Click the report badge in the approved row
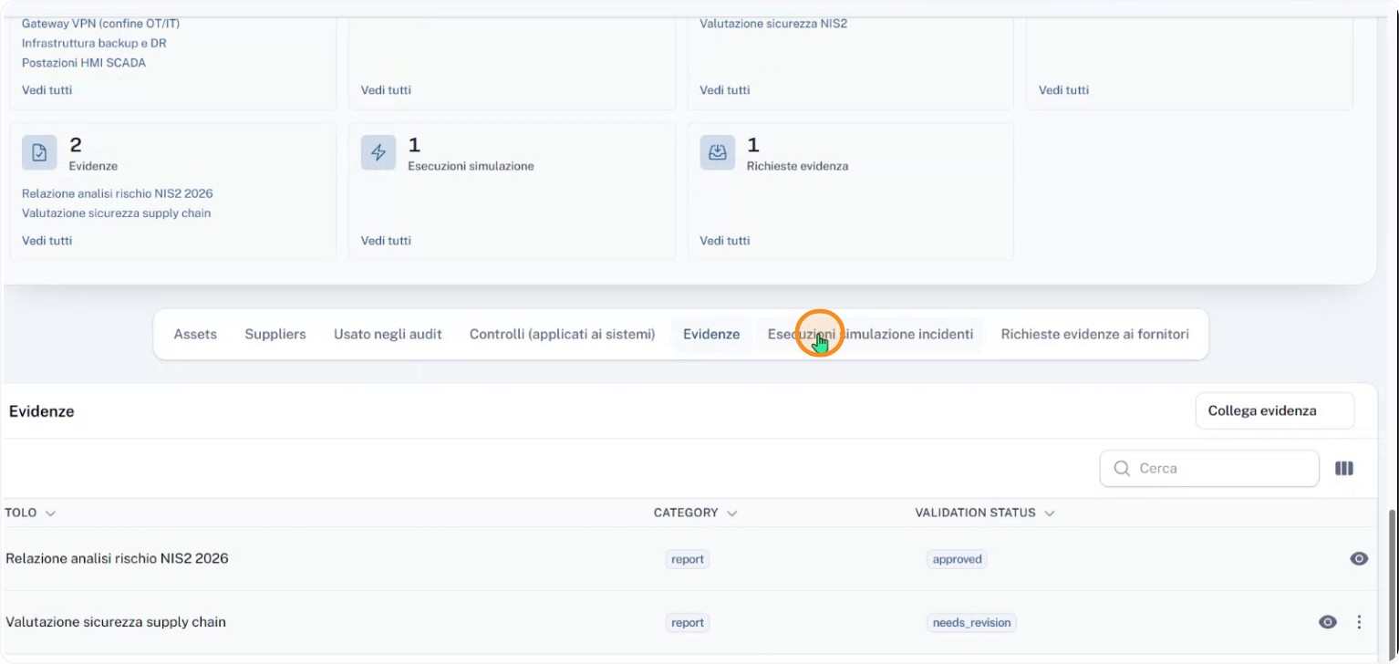Viewport: 1399px width, 664px height. pos(688,559)
